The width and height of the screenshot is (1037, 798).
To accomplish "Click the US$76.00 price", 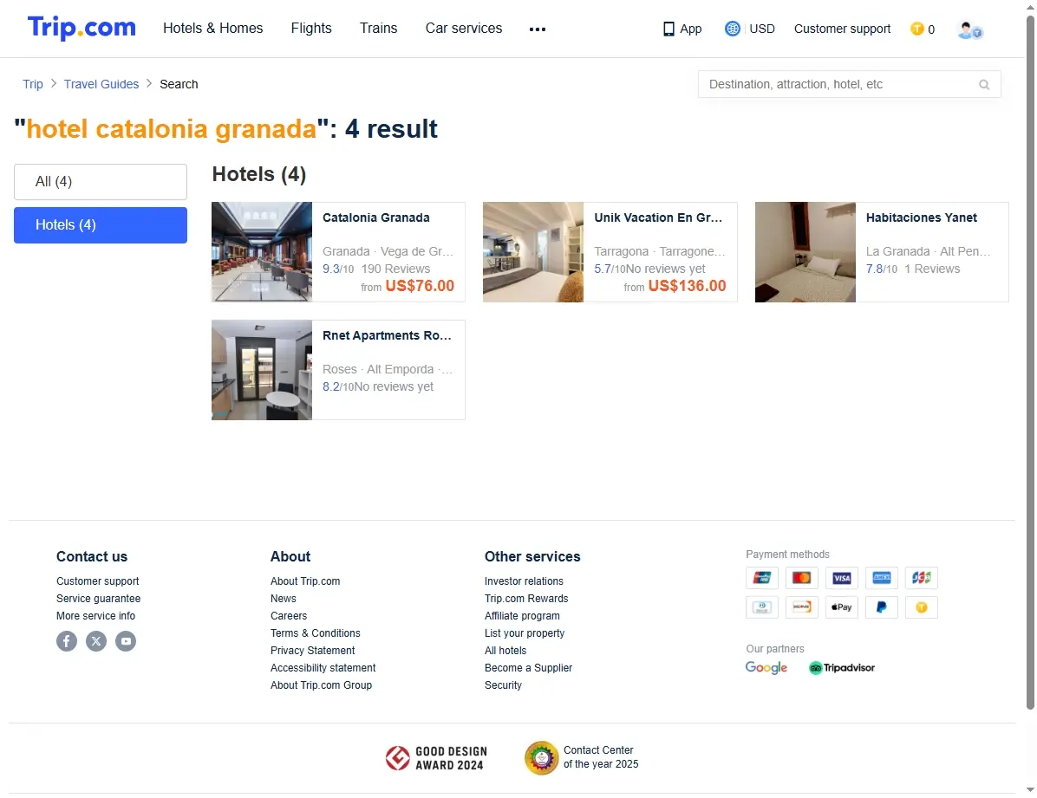I will (420, 286).
